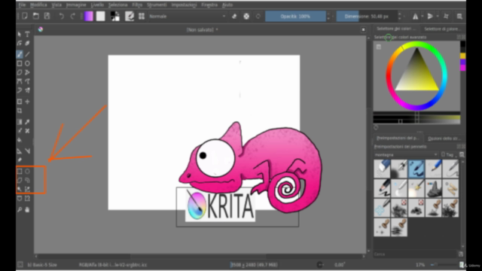Switch to Opzioni dello strumento tab
The width and height of the screenshot is (482, 271).
click(444, 139)
